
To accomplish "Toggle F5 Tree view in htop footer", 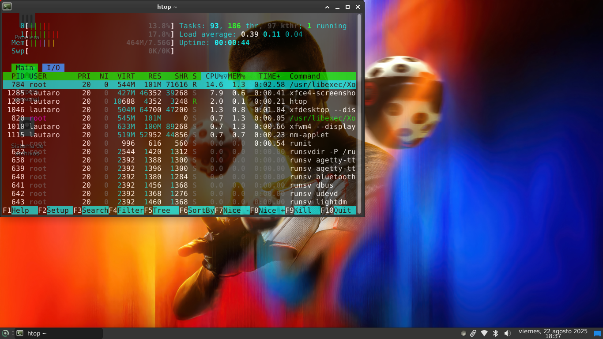I will (162, 211).
